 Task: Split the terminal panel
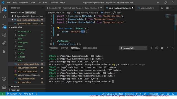click(157, 48)
